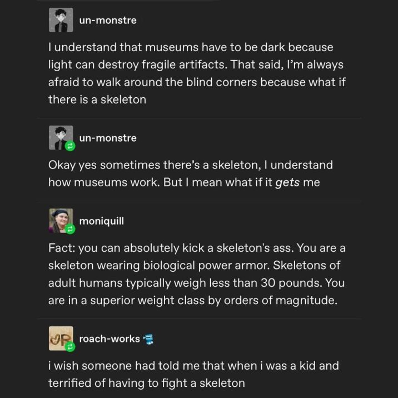Screen dimensions: 398x398
Task: Click the word "Fact:" in moniquill's reply
Action: pyautogui.click(x=61, y=247)
